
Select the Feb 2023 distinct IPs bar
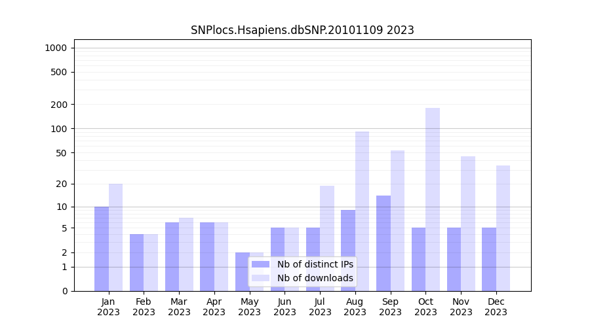pos(137,262)
